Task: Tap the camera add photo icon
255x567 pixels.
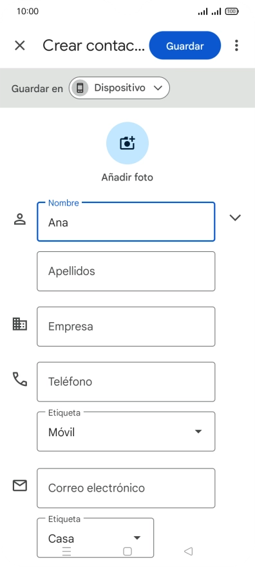Action: (127, 143)
